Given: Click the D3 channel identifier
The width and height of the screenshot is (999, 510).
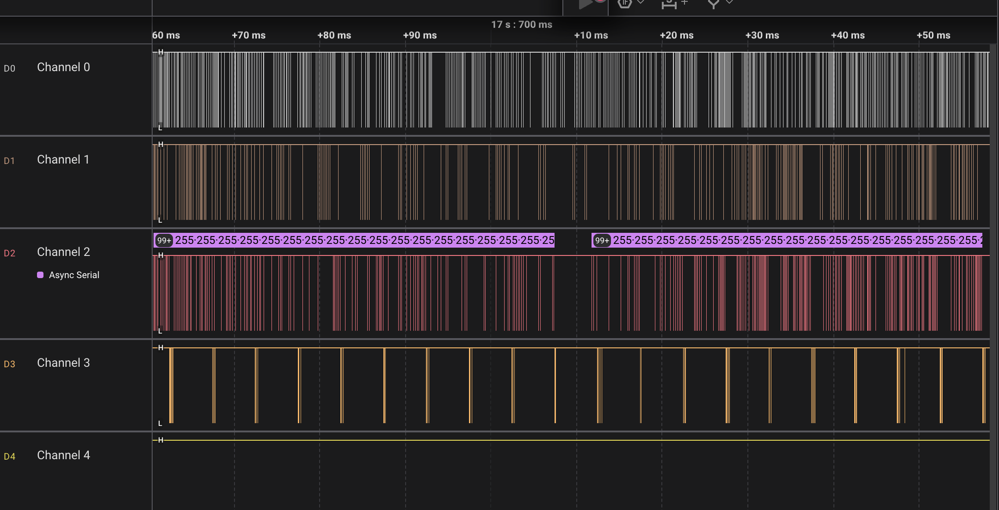Looking at the screenshot, I should coord(9,364).
